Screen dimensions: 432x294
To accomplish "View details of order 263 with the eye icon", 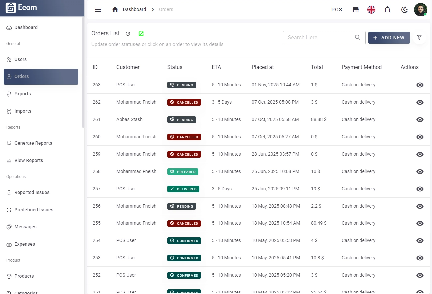I will pos(420,85).
